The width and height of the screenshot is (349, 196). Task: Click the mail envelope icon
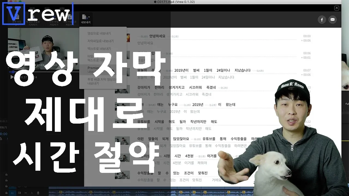tap(332, 20)
